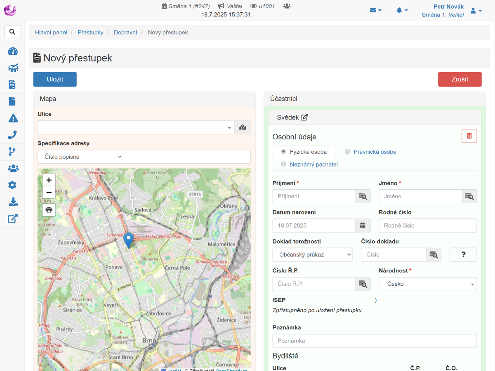
Task: Select the Právnická osoba radio button
Action: click(347, 152)
